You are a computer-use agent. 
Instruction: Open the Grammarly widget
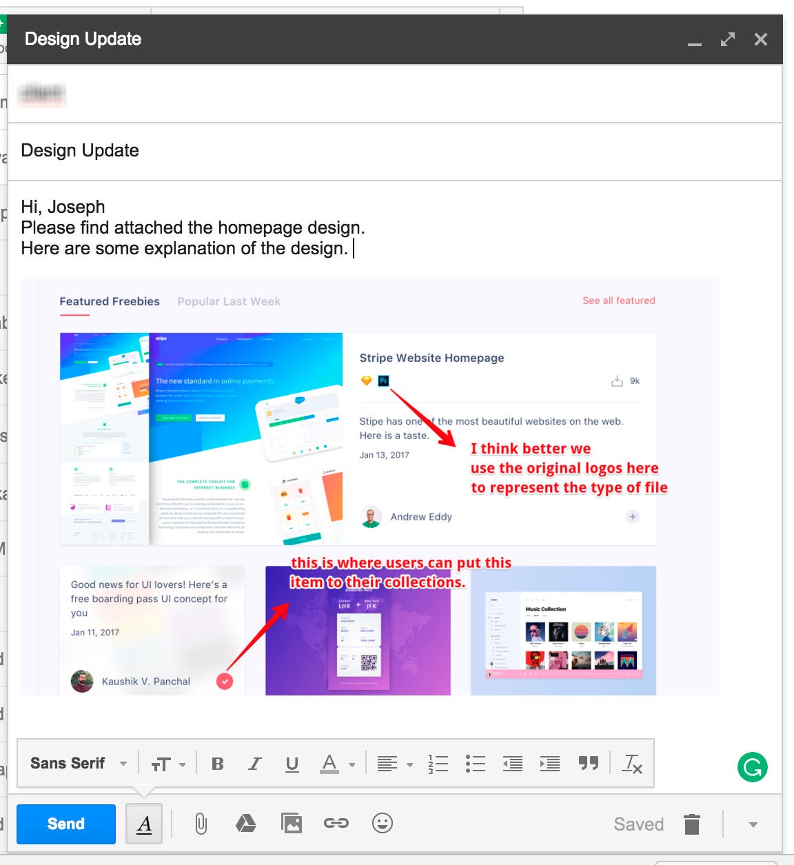[x=753, y=767]
